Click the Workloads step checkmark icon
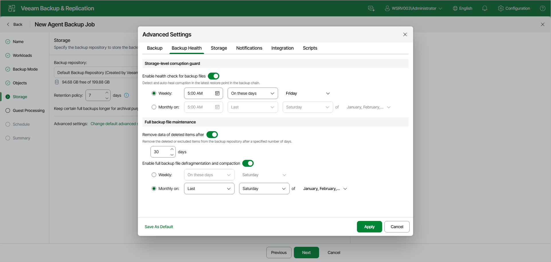 tap(8, 55)
